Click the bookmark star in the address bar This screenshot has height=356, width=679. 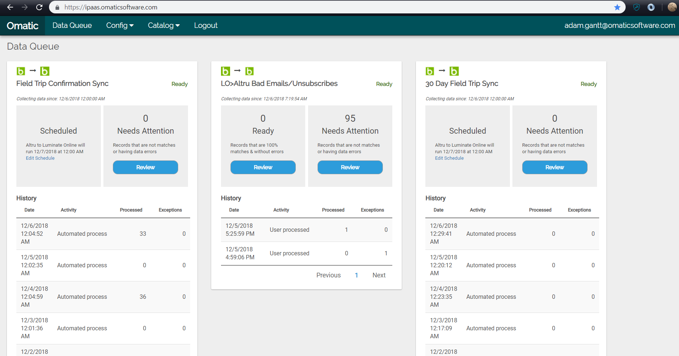tap(617, 7)
